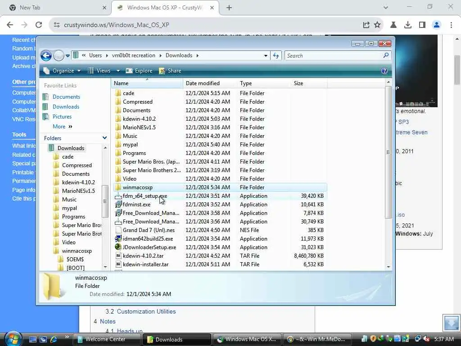Image resolution: width=461 pixels, height=346 pixels.
Task: Select [BOOT] subfolder in the tree
Action: (75, 268)
